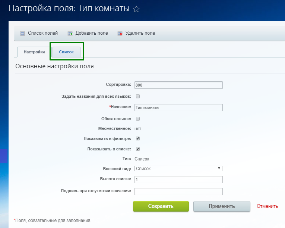The width and height of the screenshot is (285, 228).
Task: Open the Внешний вид dropdown
Action: pyautogui.click(x=178, y=169)
